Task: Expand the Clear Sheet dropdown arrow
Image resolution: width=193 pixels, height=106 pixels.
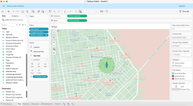Action: 46,12
